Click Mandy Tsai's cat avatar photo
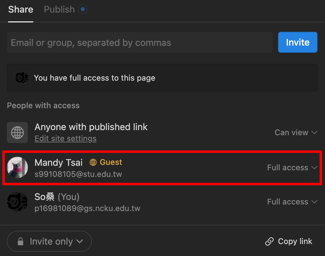 tap(17, 168)
